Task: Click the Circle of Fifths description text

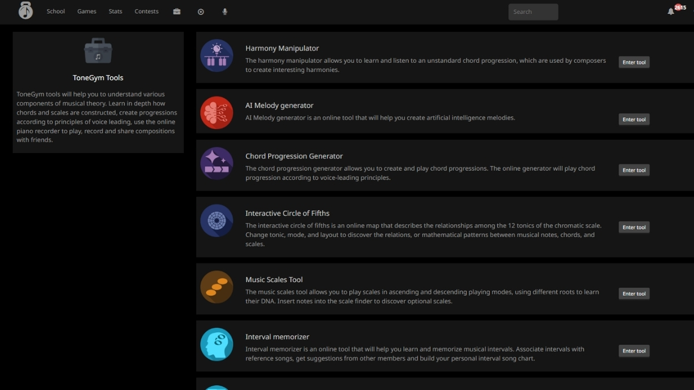Action: pyautogui.click(x=423, y=235)
